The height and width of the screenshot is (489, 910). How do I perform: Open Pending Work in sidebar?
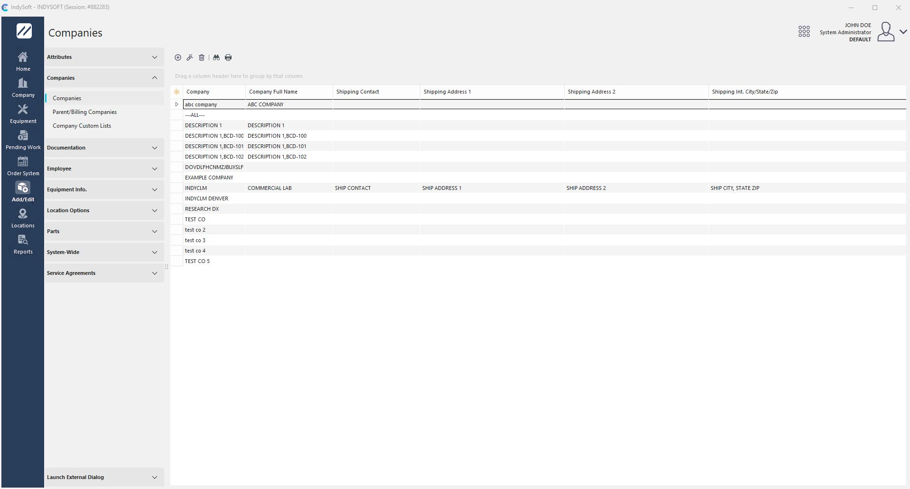(23, 140)
